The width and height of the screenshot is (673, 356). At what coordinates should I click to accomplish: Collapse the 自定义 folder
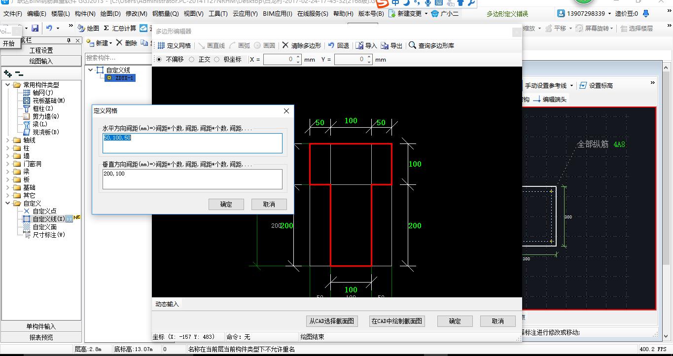point(8,203)
